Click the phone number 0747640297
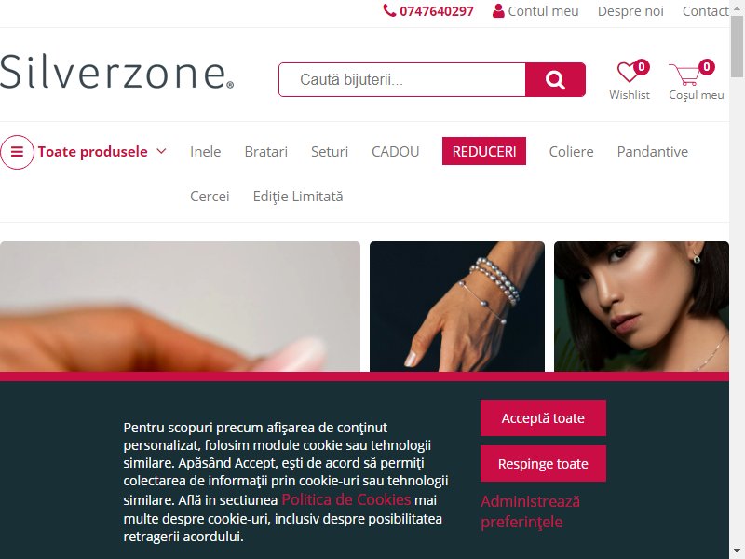745x559 pixels. click(436, 11)
